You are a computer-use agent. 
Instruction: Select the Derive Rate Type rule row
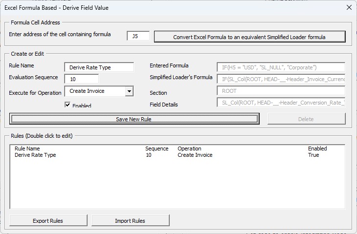(x=177, y=155)
